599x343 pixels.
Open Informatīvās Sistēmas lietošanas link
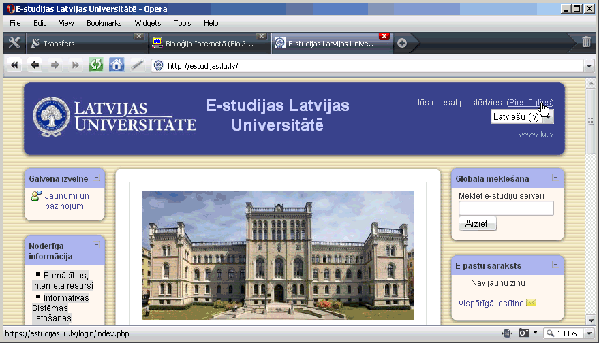point(61,308)
